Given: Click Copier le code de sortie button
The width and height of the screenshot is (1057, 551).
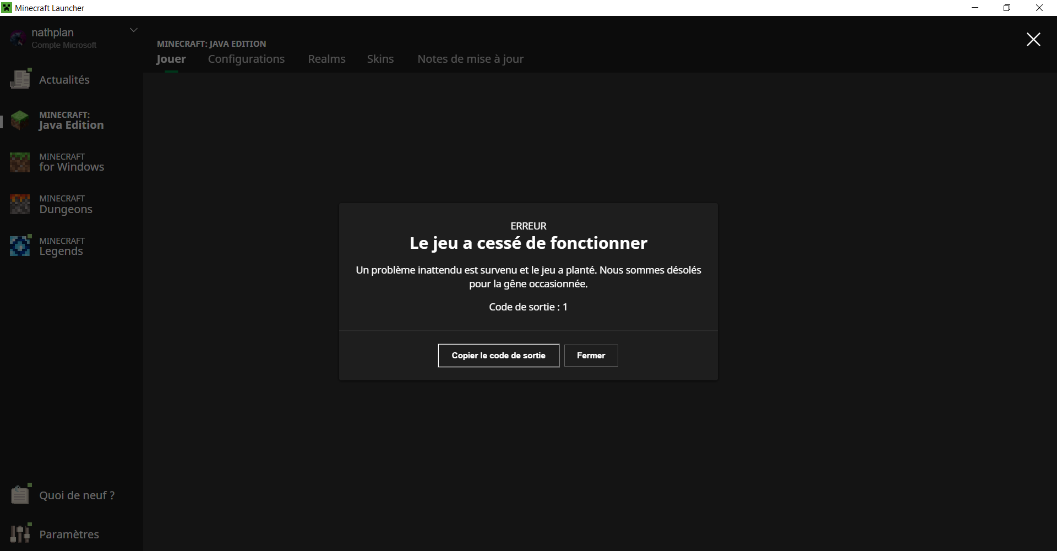Looking at the screenshot, I should (499, 356).
